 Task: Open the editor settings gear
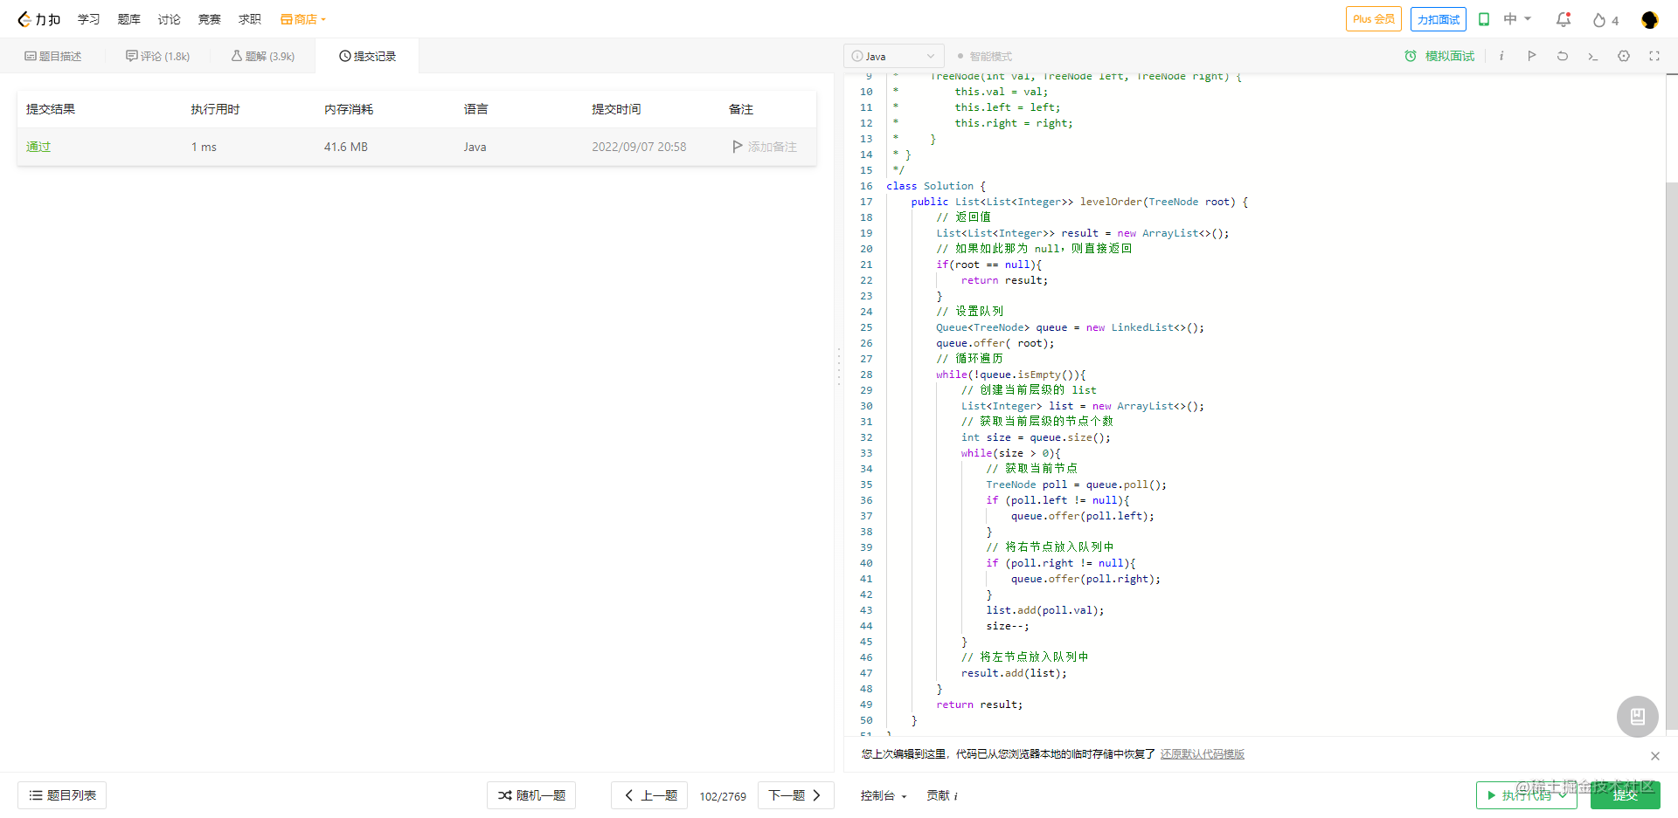[x=1624, y=56]
